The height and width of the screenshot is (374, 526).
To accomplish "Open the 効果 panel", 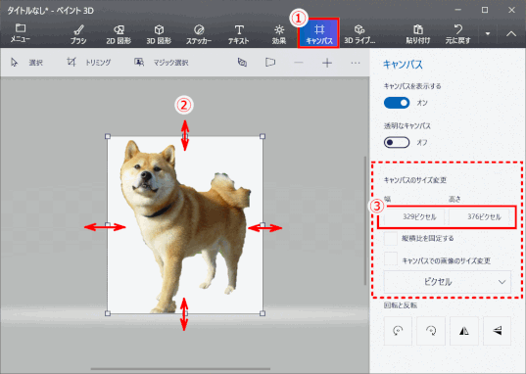I will 279,34.
